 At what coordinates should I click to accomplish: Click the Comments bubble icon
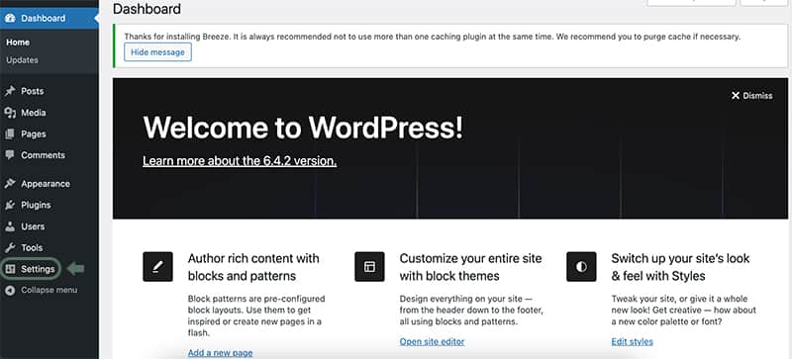tap(10, 155)
